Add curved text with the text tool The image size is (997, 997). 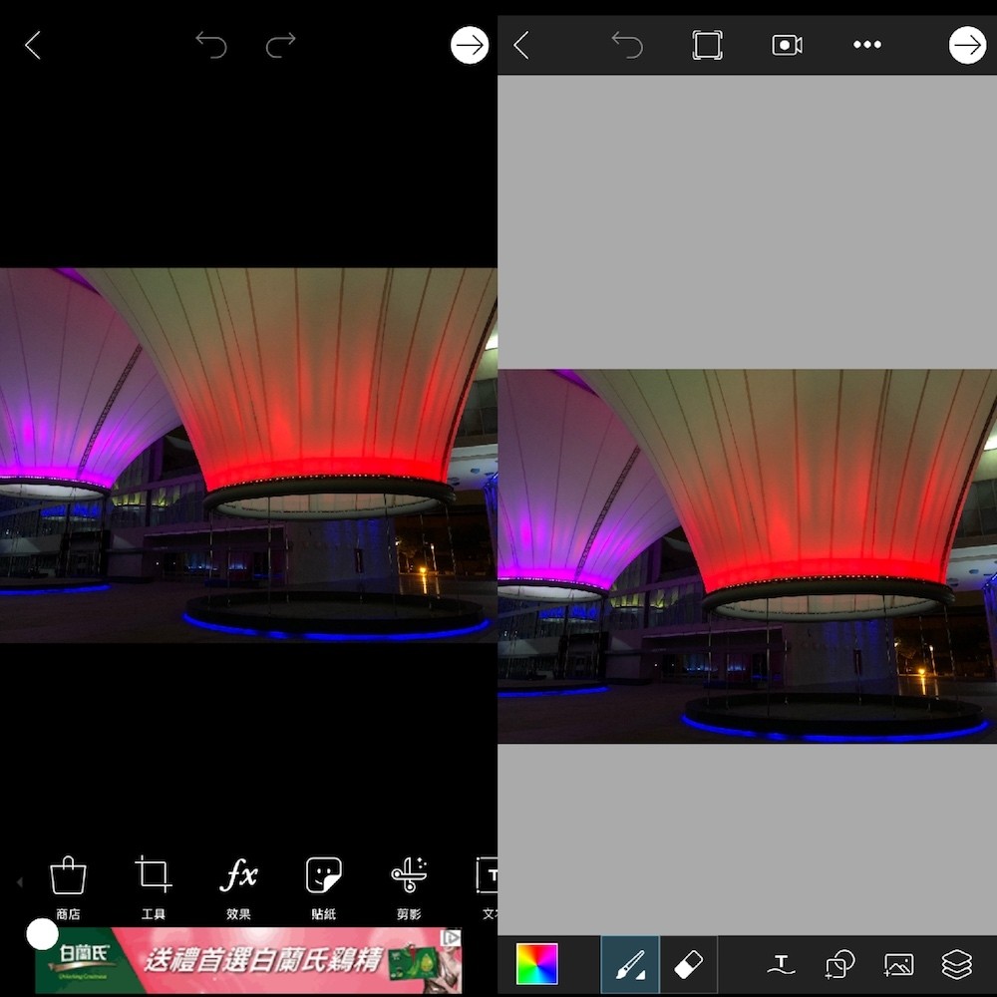pos(782,964)
